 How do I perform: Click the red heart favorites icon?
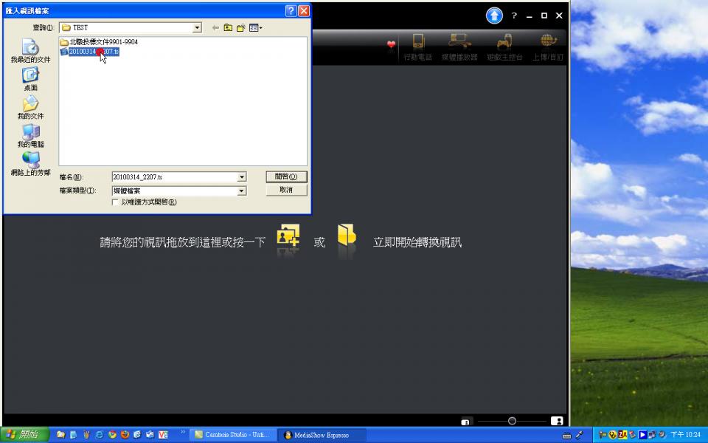coord(391,45)
